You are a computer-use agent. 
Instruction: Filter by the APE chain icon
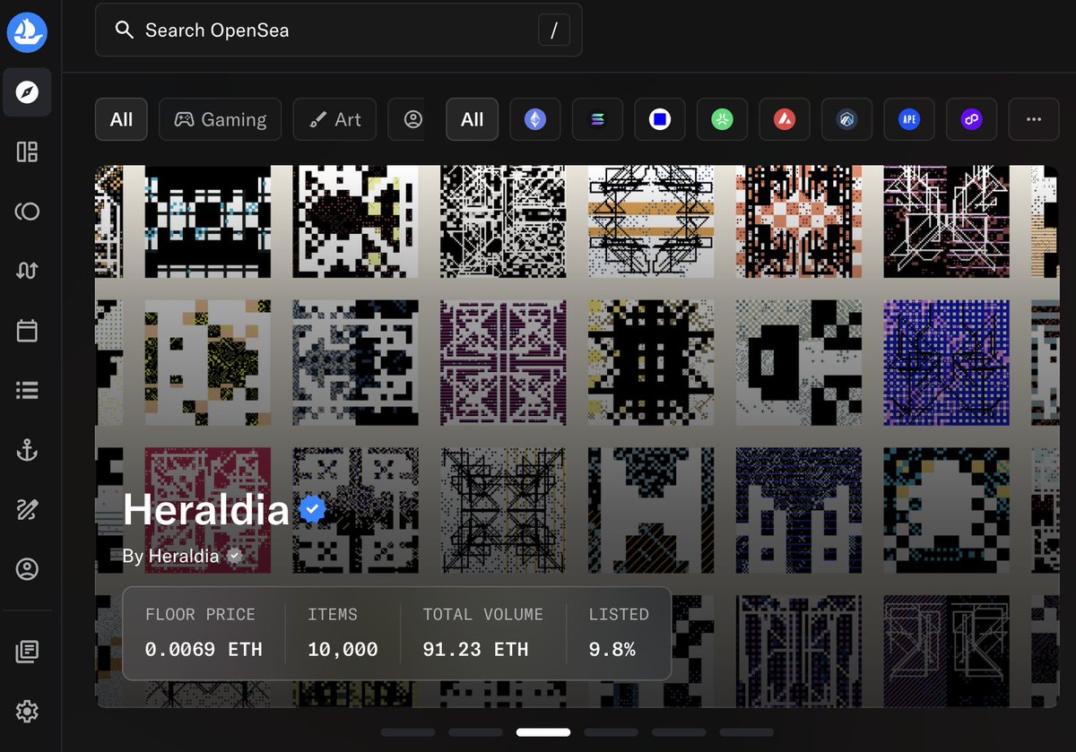pos(909,119)
